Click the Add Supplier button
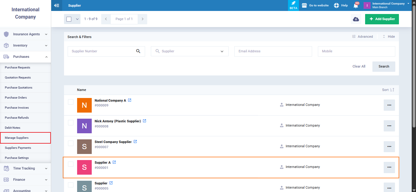Image resolution: width=416 pixels, height=192 pixels. [382, 19]
